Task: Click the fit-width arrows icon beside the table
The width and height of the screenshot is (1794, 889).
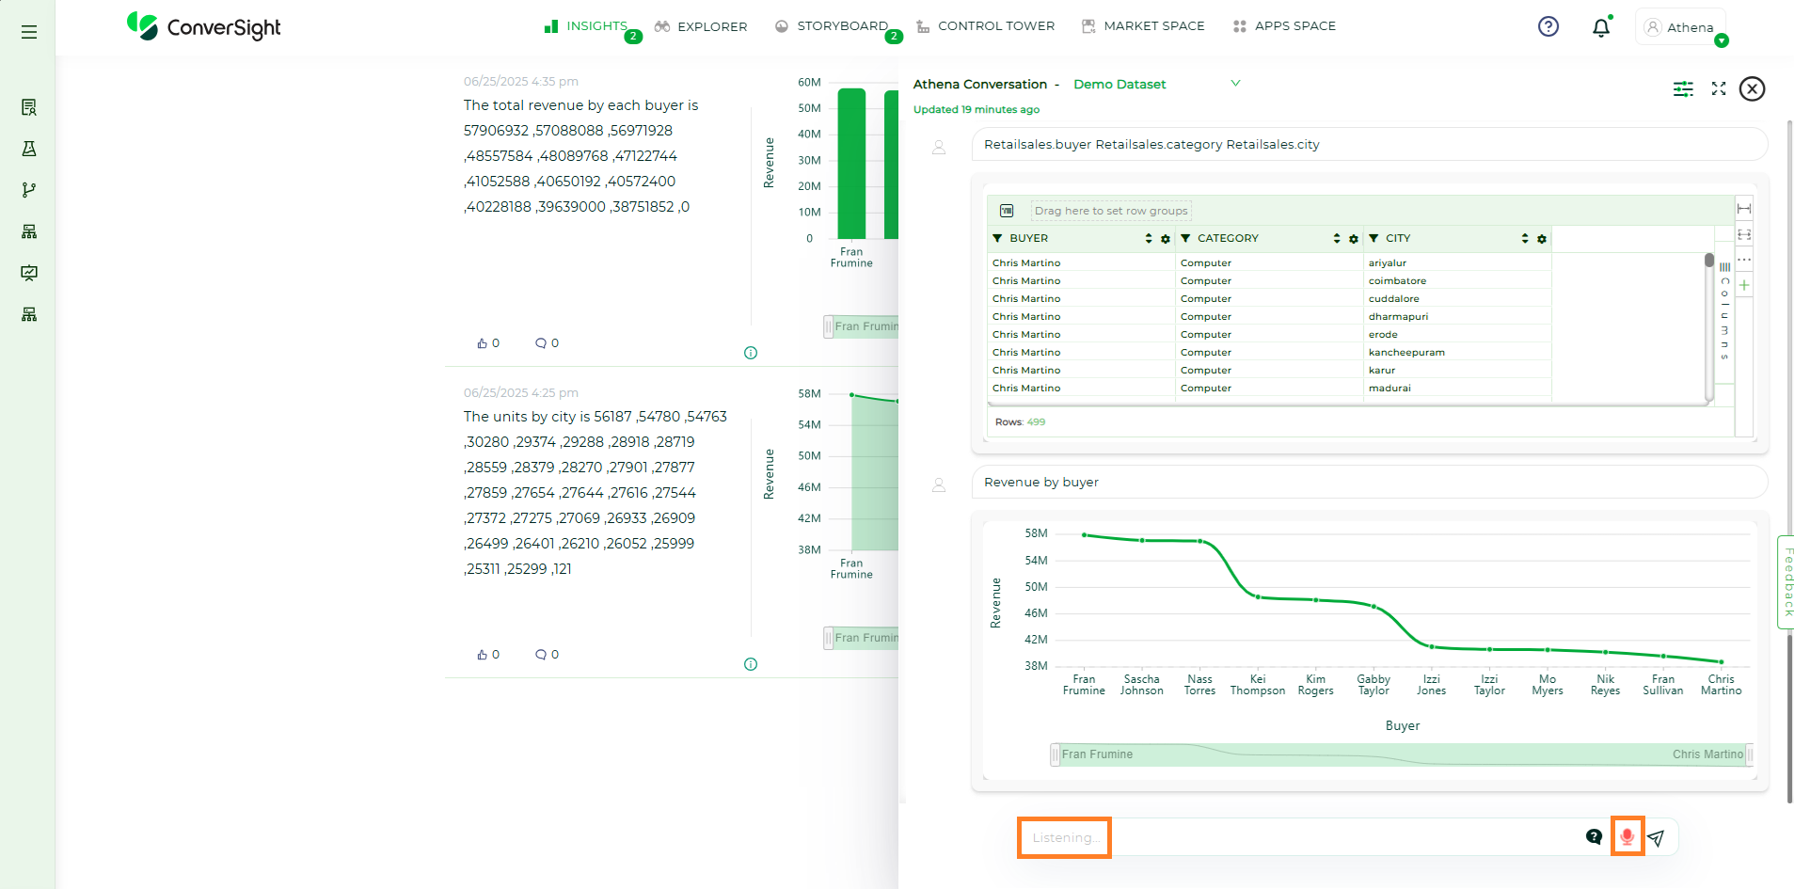Action: (x=1744, y=208)
